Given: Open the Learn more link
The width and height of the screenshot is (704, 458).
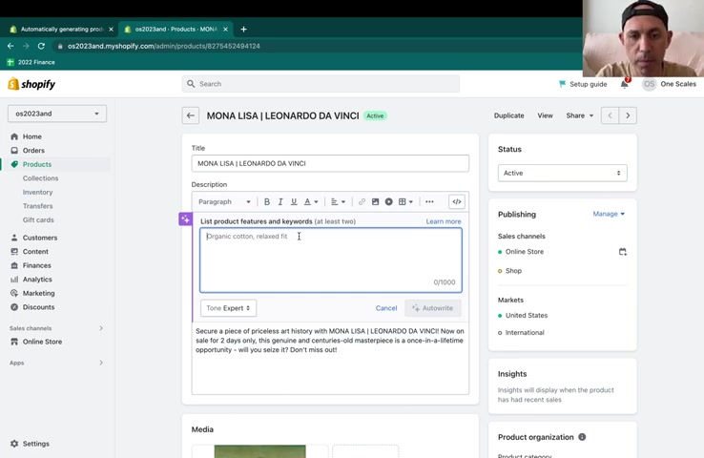Looking at the screenshot, I should 444,221.
